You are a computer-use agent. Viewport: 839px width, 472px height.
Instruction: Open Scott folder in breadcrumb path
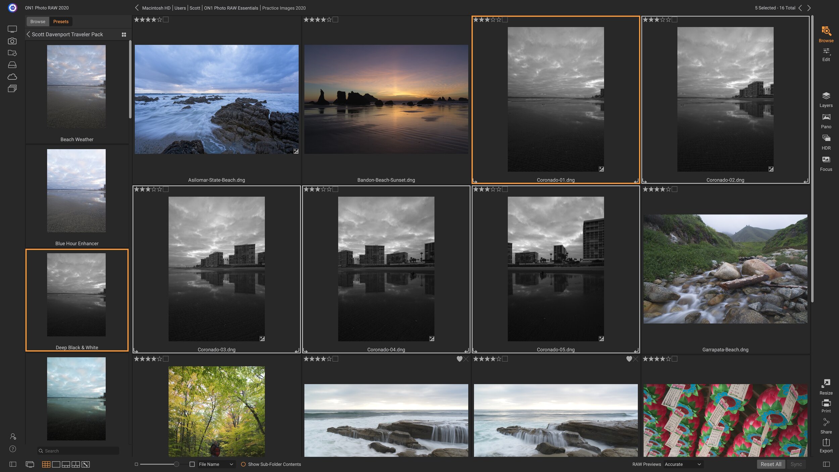coord(195,8)
